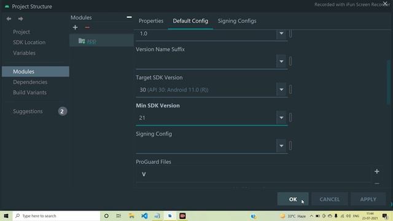393x221 pixels.
Task: Click the CANCEL button
Action: (x=330, y=199)
